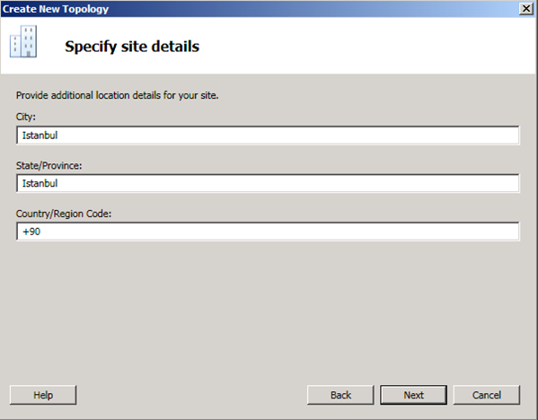Click into the City input field
538x420 pixels.
click(268, 136)
